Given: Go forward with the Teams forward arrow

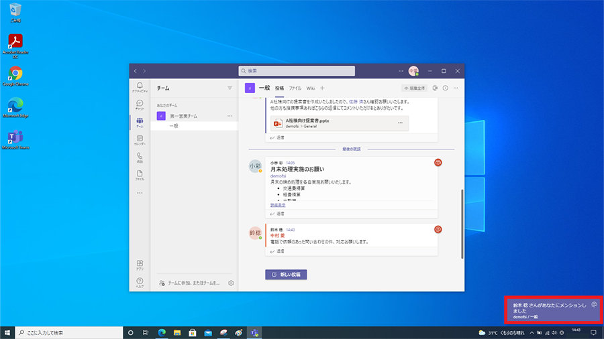Looking at the screenshot, I should tap(144, 71).
